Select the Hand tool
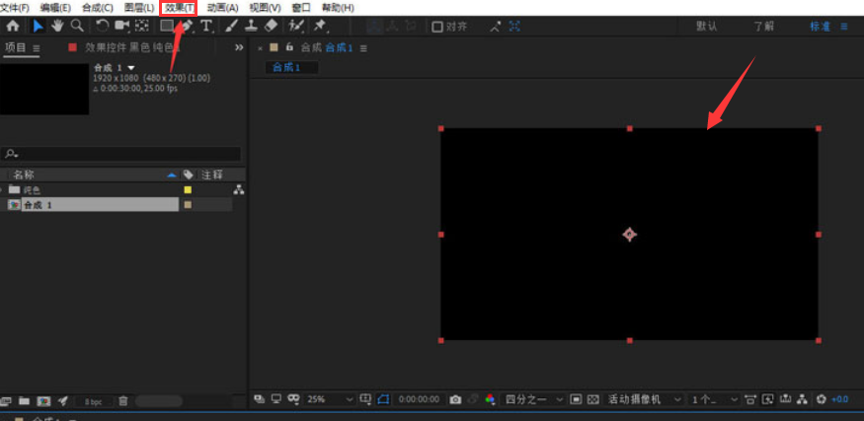Viewport: 864px width, 421px height. 57,26
